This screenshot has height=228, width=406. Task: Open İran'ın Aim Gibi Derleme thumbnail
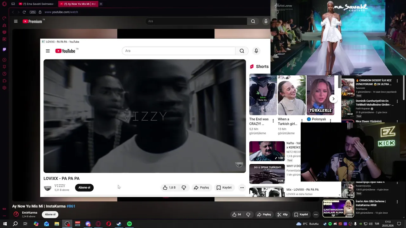338,208
